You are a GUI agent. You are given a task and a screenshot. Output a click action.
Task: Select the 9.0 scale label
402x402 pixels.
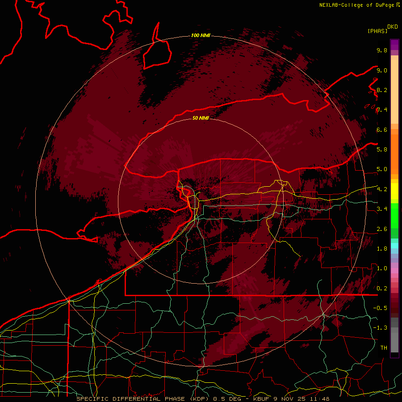click(x=382, y=70)
